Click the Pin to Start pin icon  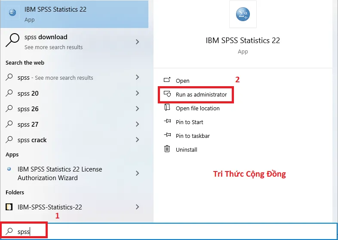[x=167, y=121]
